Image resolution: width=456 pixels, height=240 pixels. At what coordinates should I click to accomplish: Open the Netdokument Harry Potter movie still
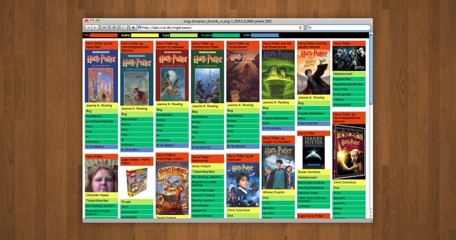(x=349, y=59)
